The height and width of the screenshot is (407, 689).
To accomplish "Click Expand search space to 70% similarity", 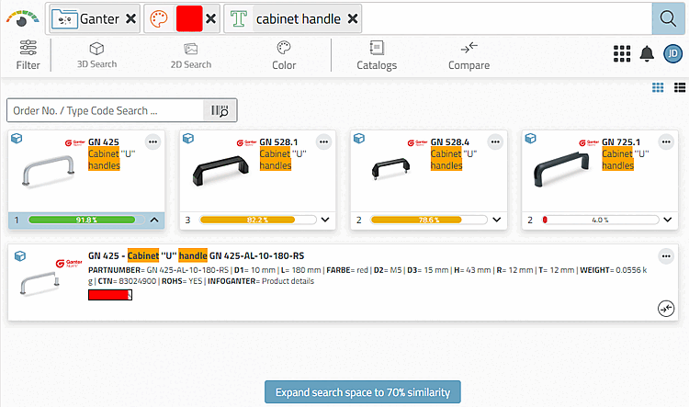I will click(x=363, y=392).
